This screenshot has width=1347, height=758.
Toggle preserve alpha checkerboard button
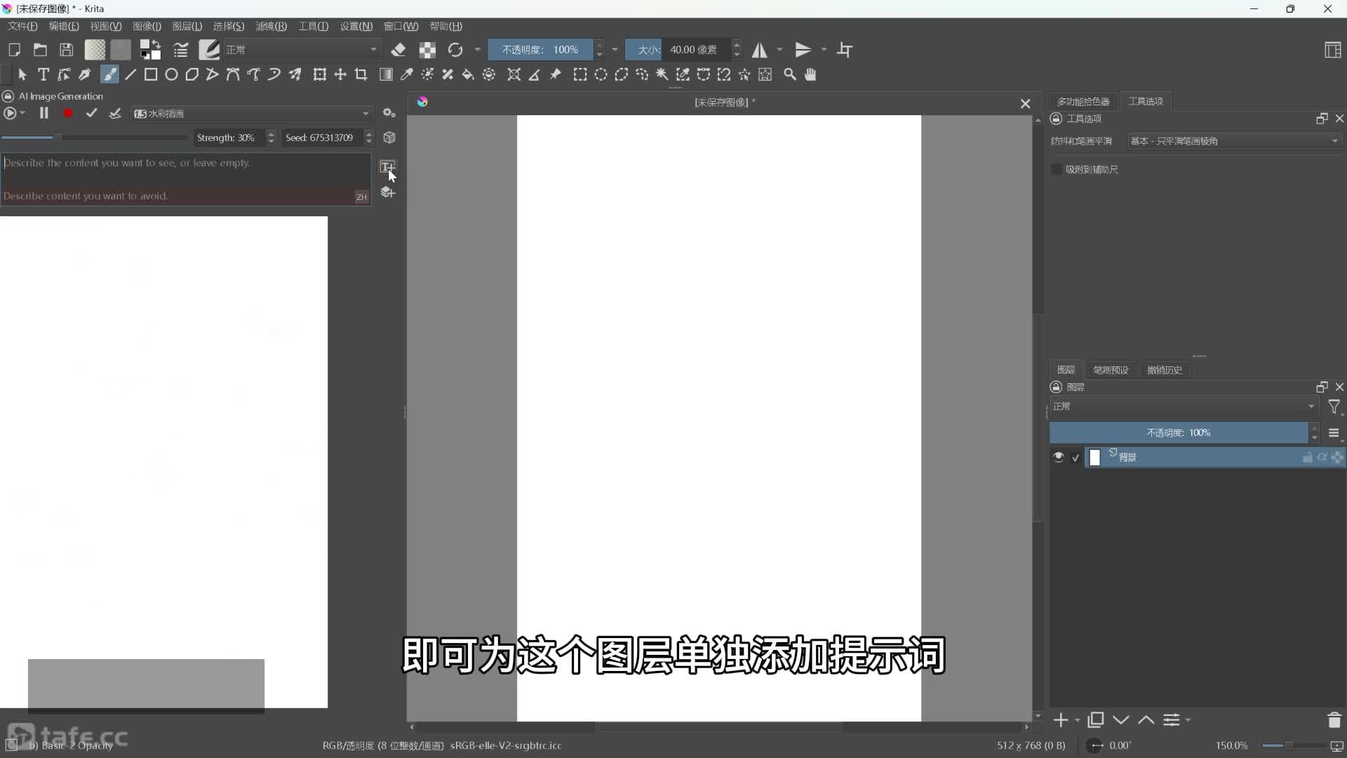point(427,50)
